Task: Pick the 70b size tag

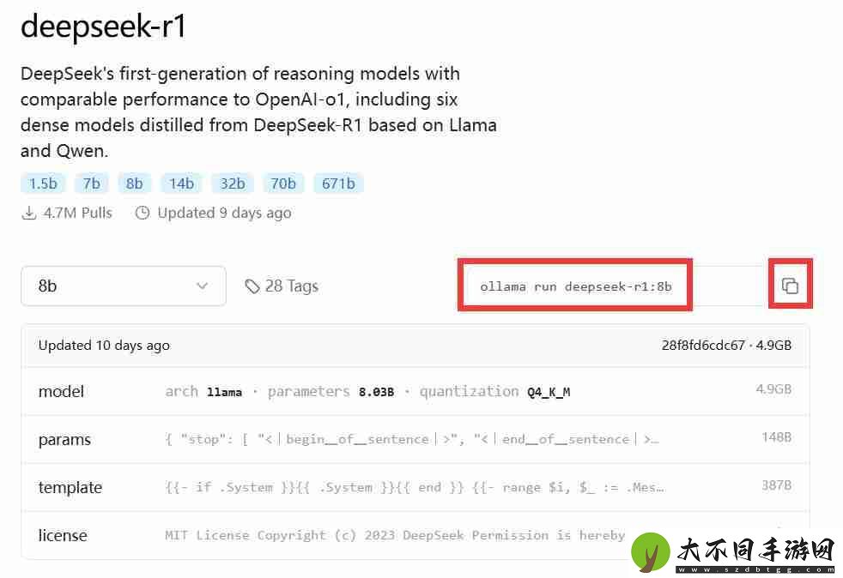Action: (x=283, y=184)
